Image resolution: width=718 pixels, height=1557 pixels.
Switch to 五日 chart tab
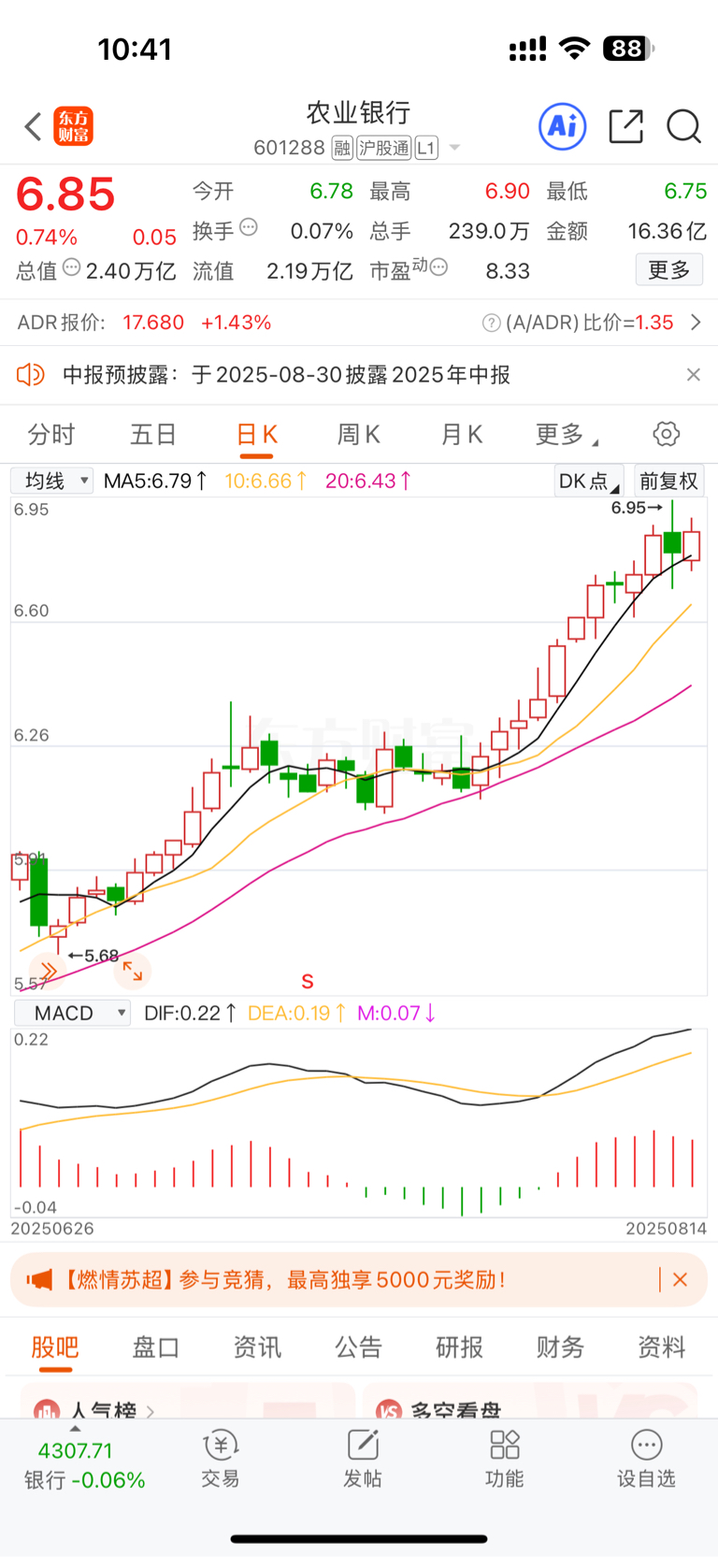tap(153, 435)
